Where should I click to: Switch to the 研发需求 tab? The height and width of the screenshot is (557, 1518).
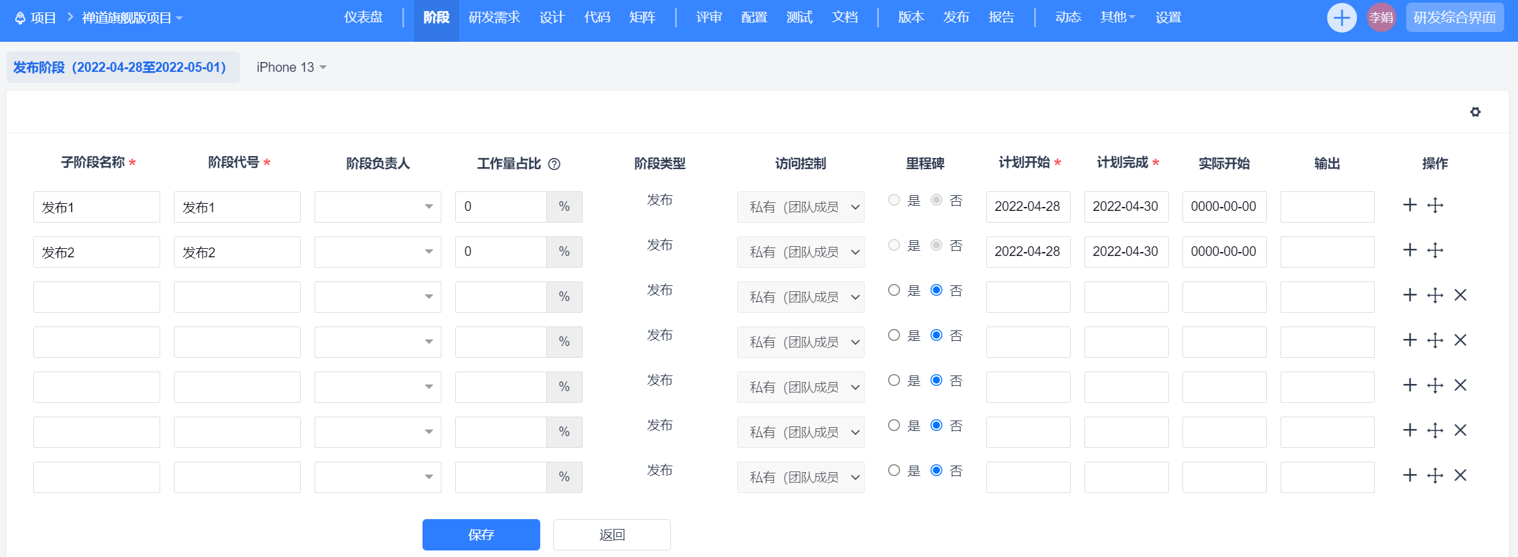(x=494, y=18)
